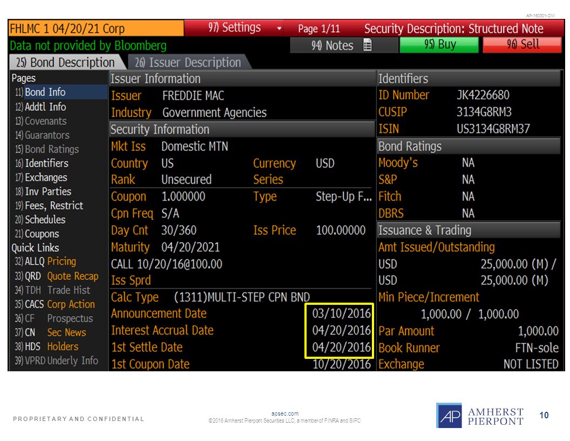Select the Iss Price 100.00000 value
Screen dimensions: 570x441
coord(341,230)
